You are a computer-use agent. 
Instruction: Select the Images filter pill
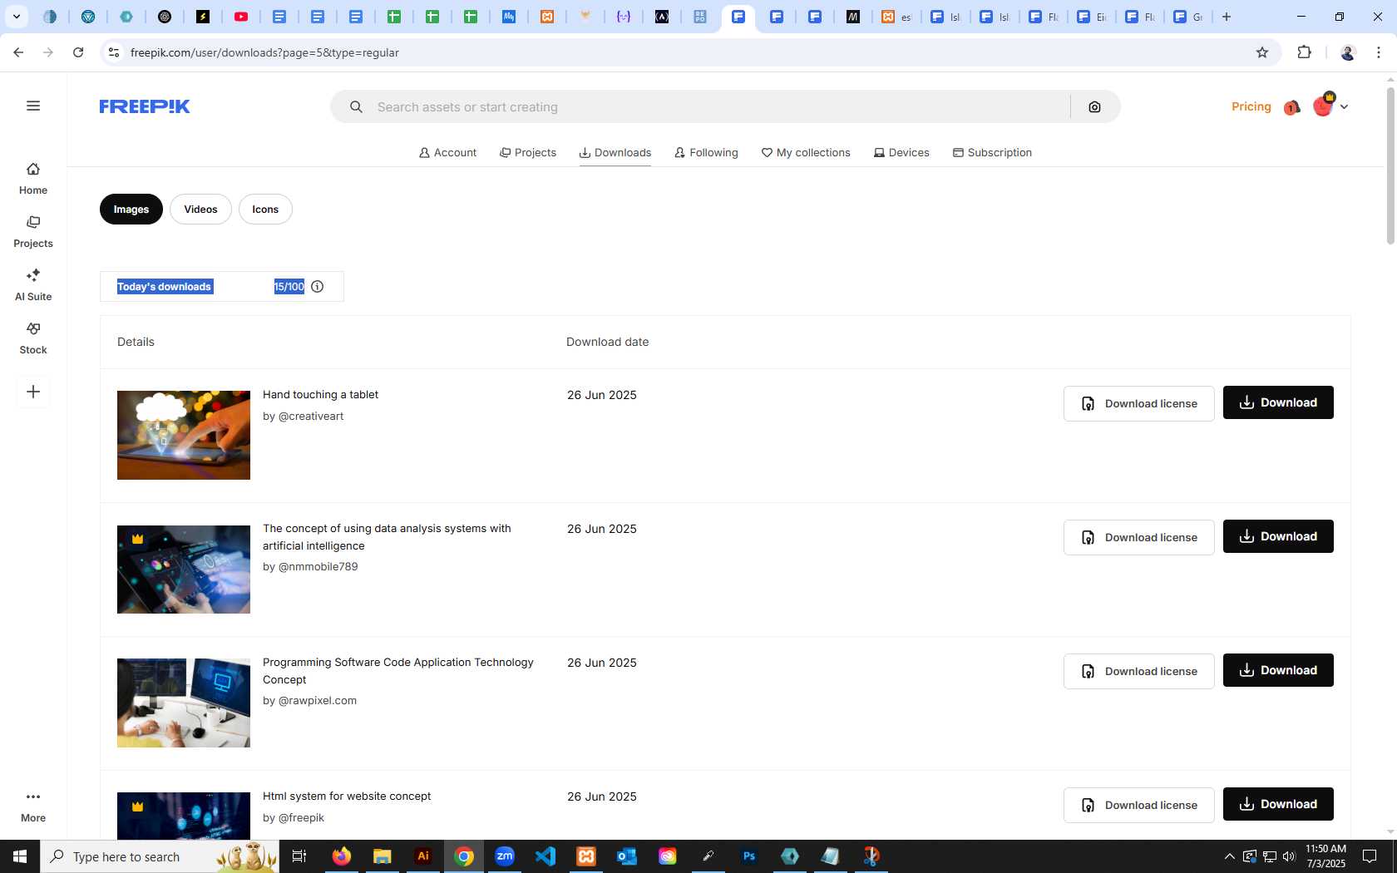pos(131,210)
